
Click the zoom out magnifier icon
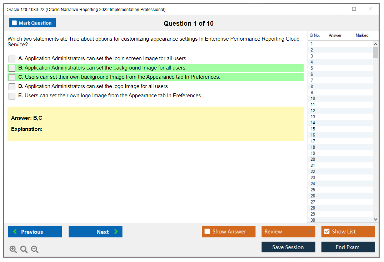[x=35, y=250]
